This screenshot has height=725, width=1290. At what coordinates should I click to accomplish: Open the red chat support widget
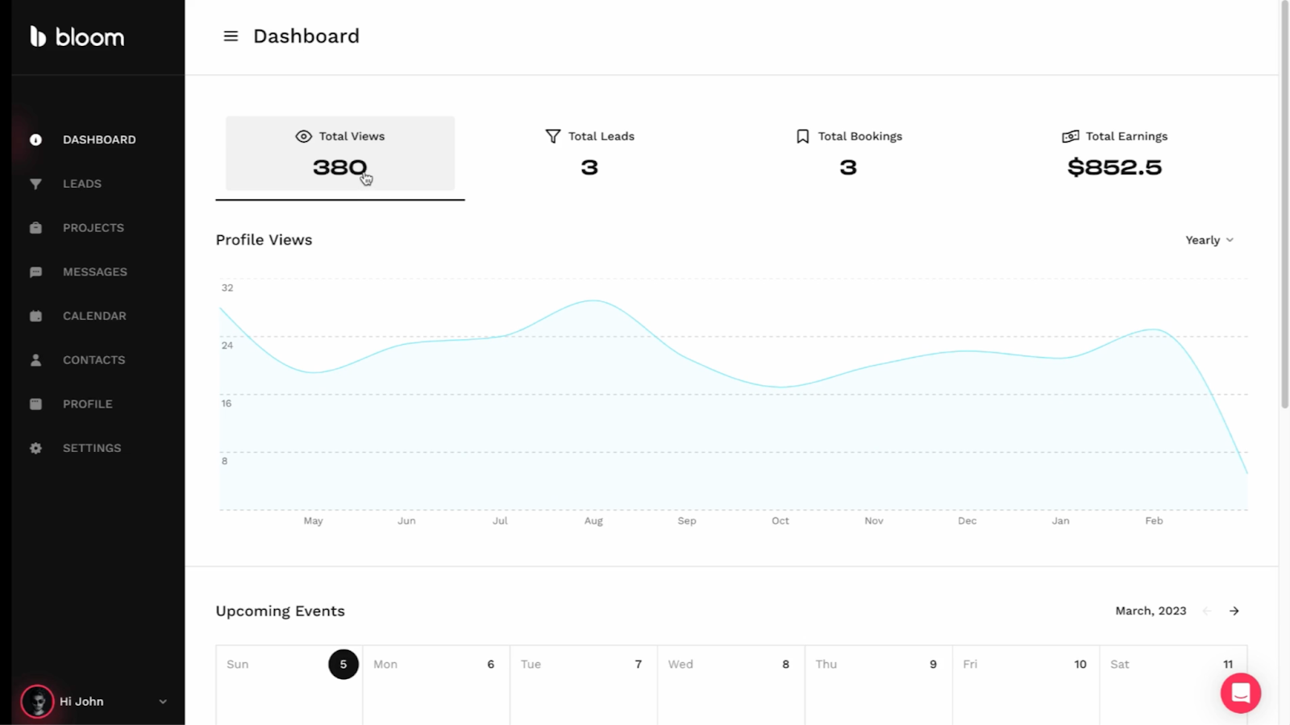pyautogui.click(x=1240, y=693)
